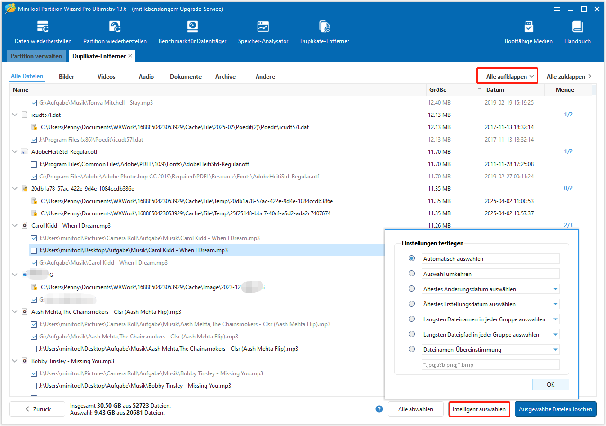Launch Benchmark für Datenträger

(192, 32)
